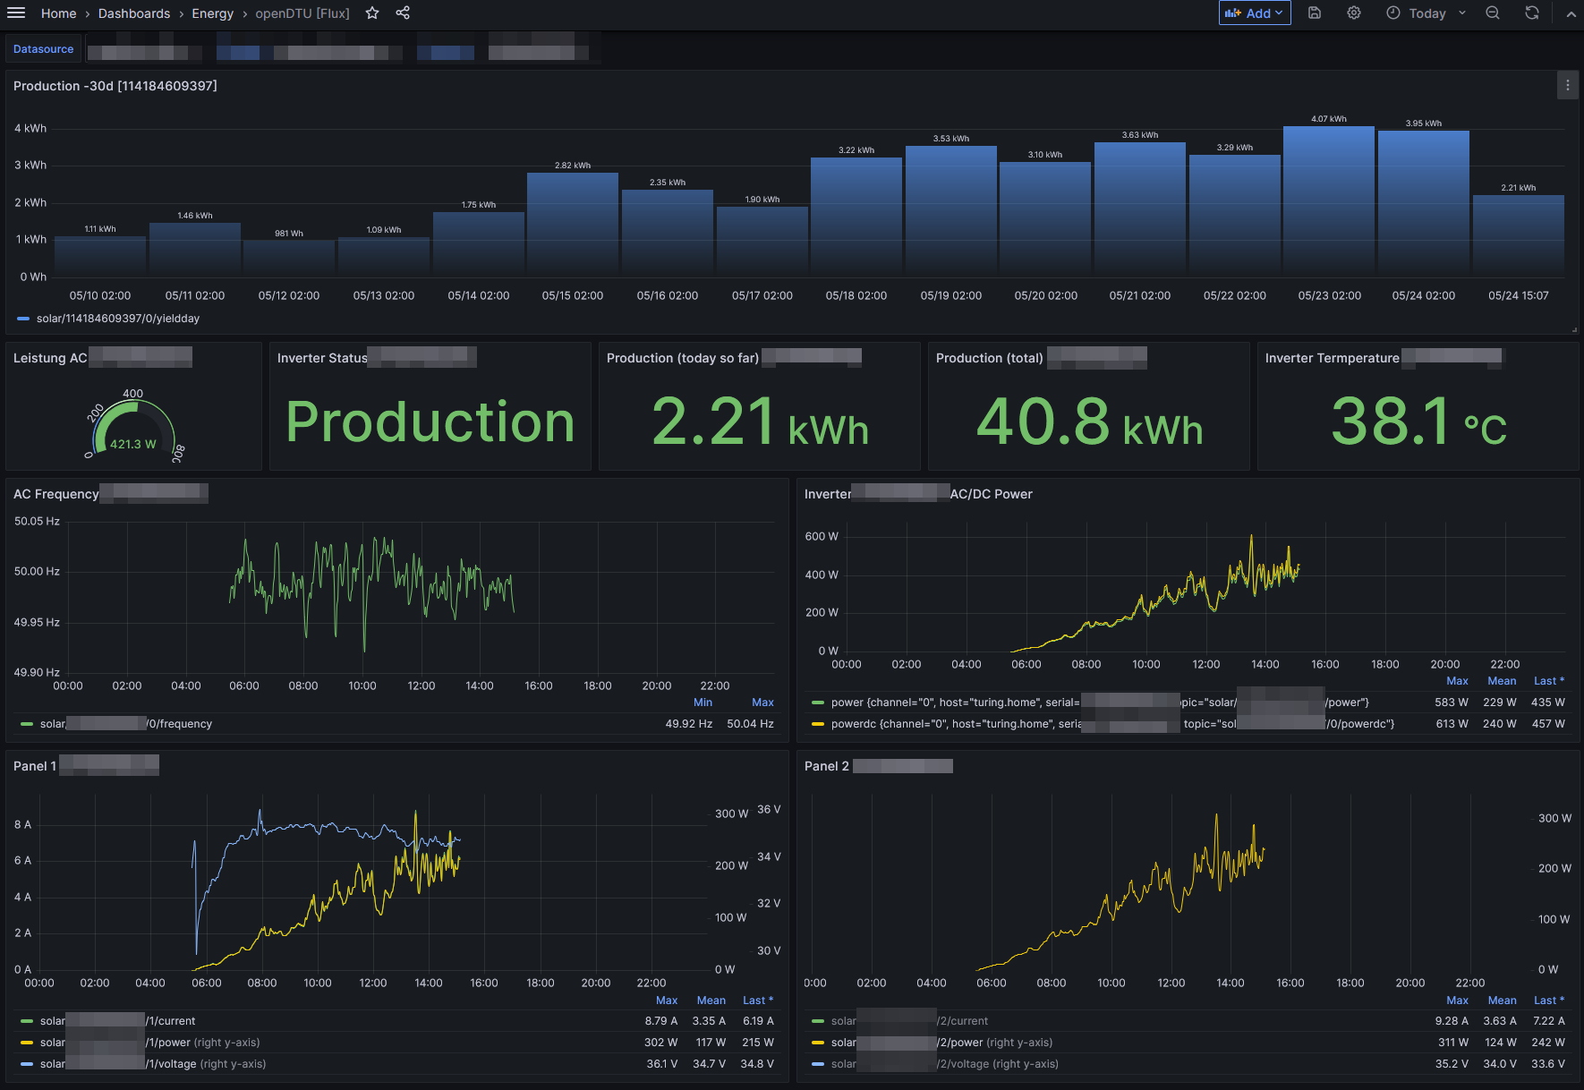Open the Today time range picker
This screenshot has width=1584, height=1090.
(1426, 13)
